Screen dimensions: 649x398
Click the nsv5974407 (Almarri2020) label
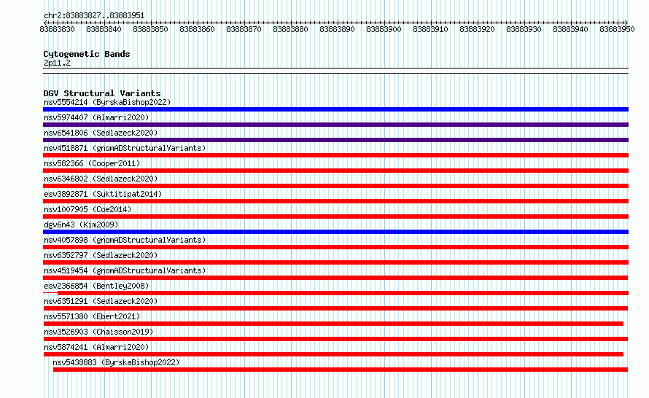click(96, 117)
